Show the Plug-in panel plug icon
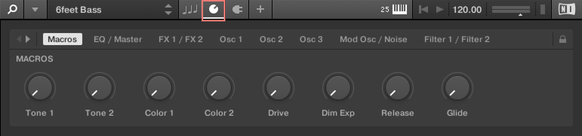The width and height of the screenshot is (582, 136). (x=237, y=9)
